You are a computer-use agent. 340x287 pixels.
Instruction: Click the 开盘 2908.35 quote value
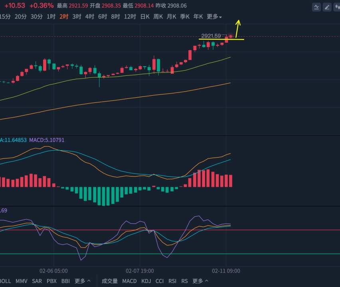(105, 6)
